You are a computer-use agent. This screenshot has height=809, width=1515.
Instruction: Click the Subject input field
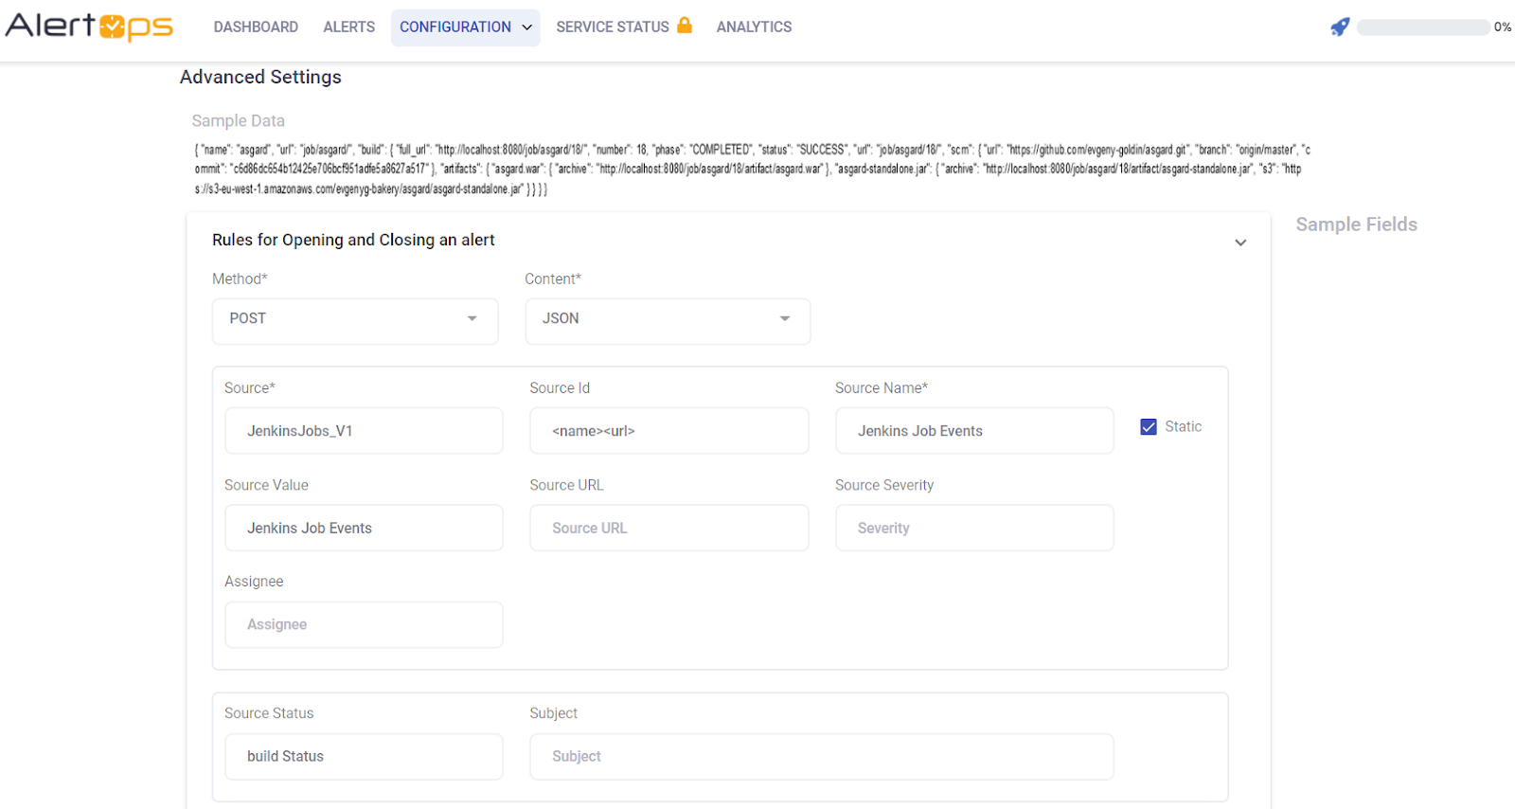[x=821, y=757]
